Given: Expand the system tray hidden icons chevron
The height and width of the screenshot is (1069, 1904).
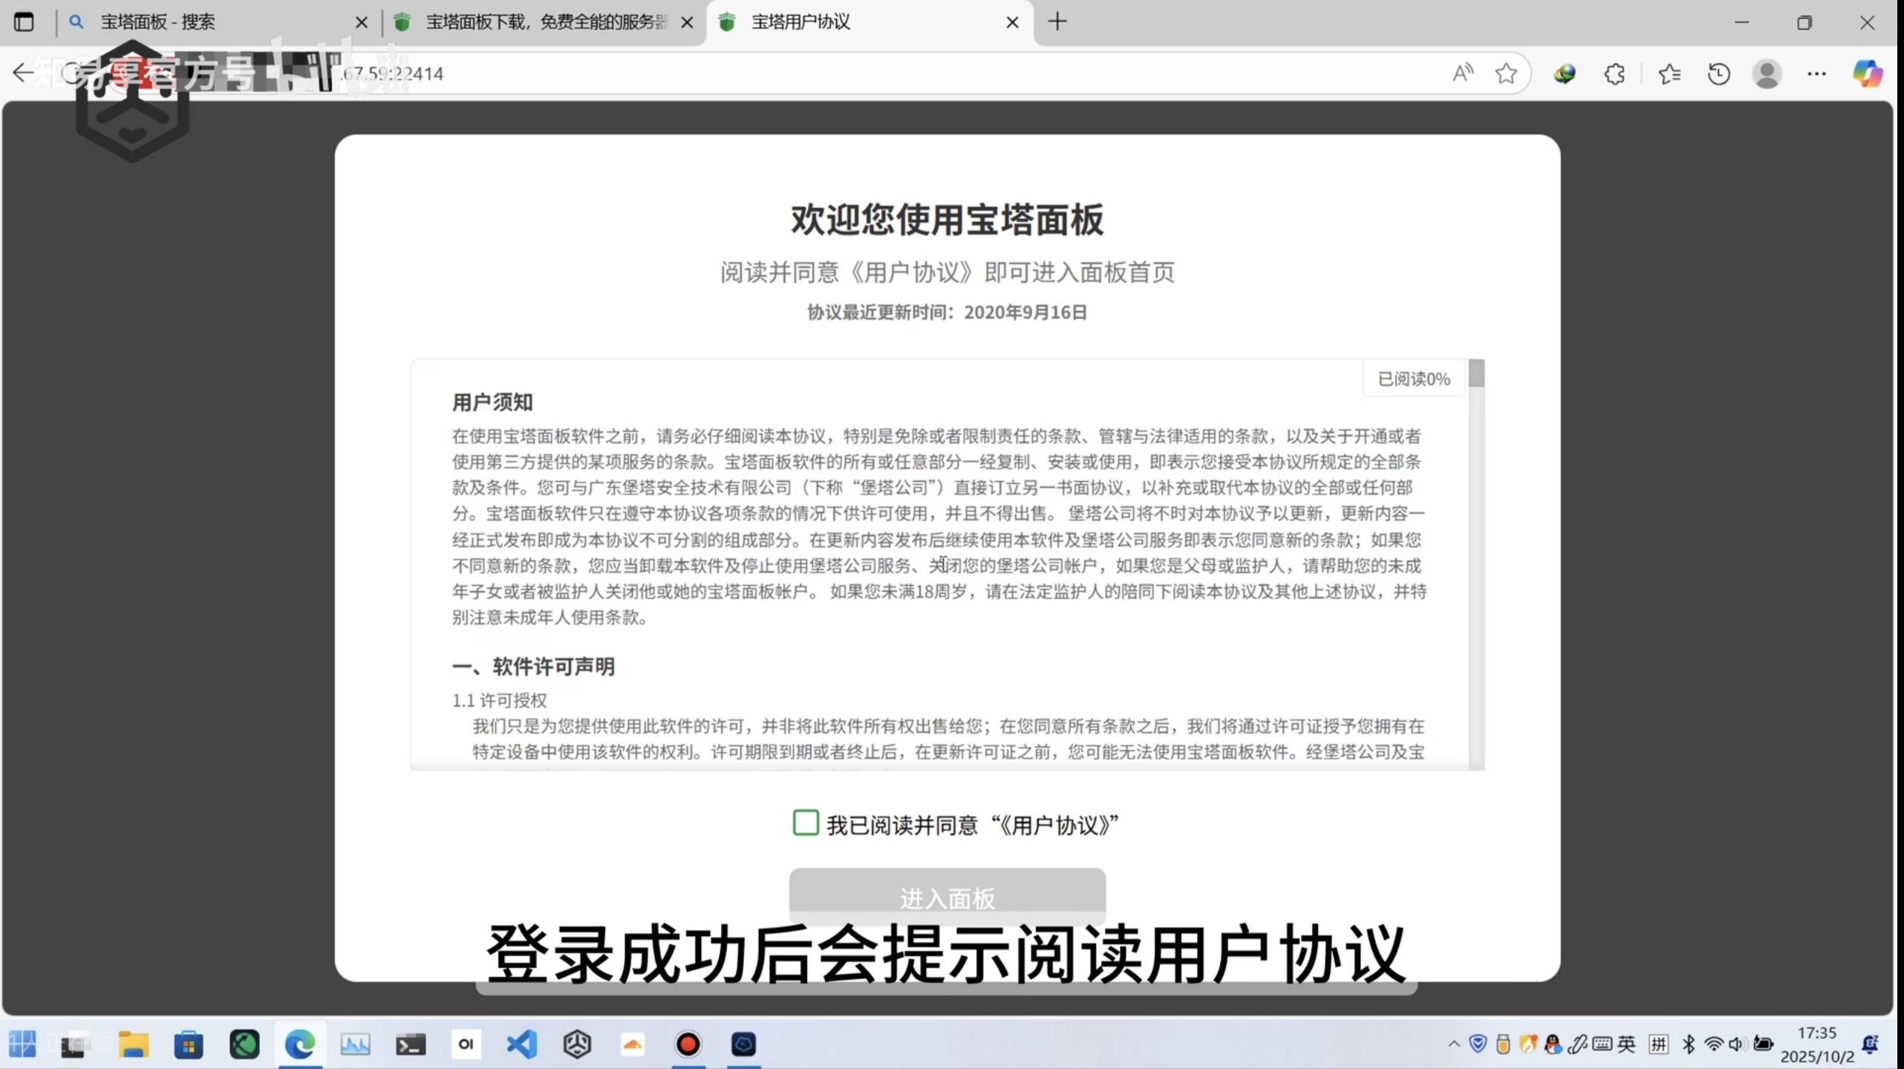Looking at the screenshot, I should point(1453,1045).
